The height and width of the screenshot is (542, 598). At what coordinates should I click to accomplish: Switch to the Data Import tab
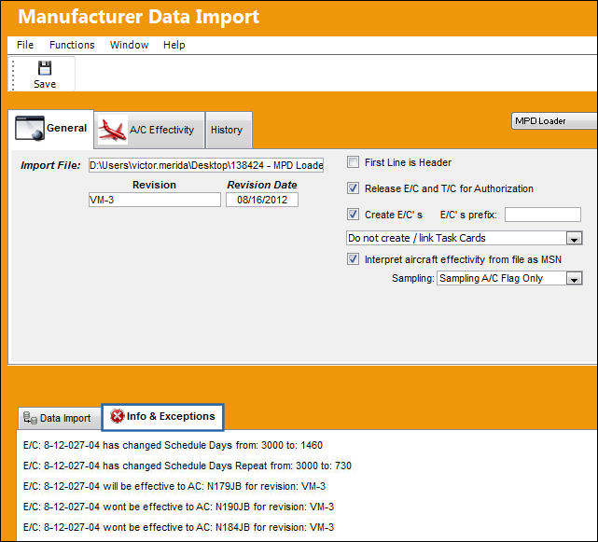click(x=59, y=418)
